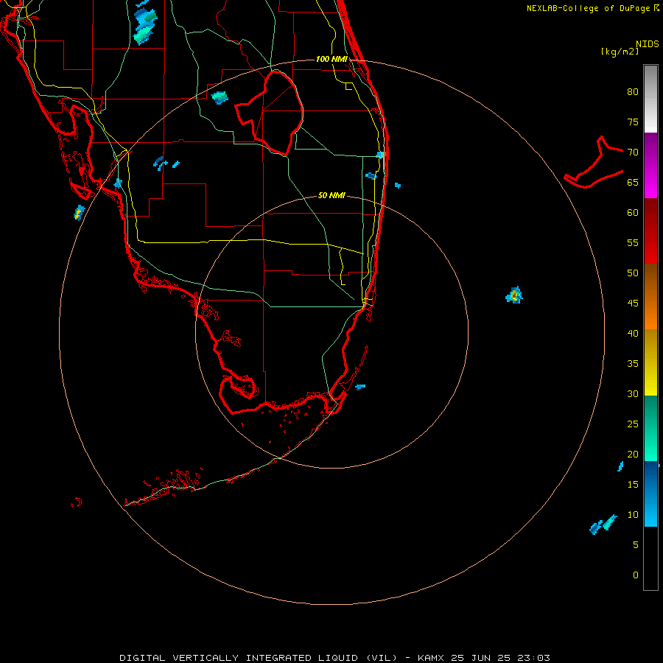Click the green echo west of Lake Okeechobee

click(220, 98)
